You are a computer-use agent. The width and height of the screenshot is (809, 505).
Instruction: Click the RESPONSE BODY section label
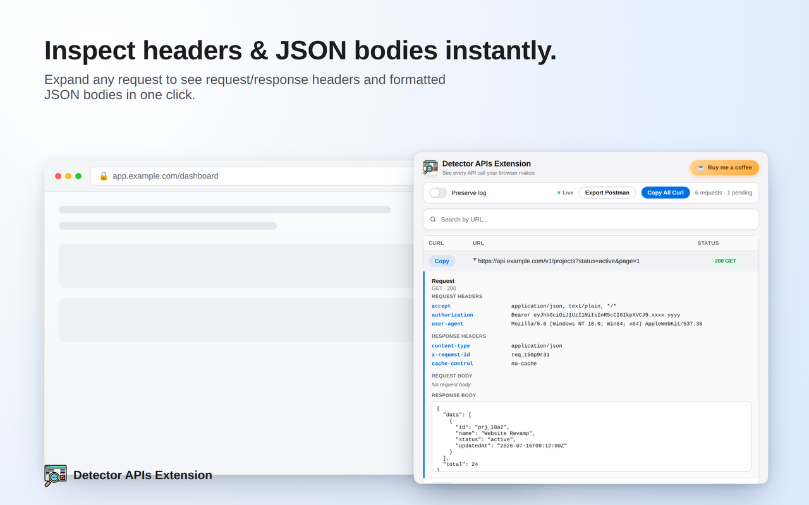coord(454,395)
